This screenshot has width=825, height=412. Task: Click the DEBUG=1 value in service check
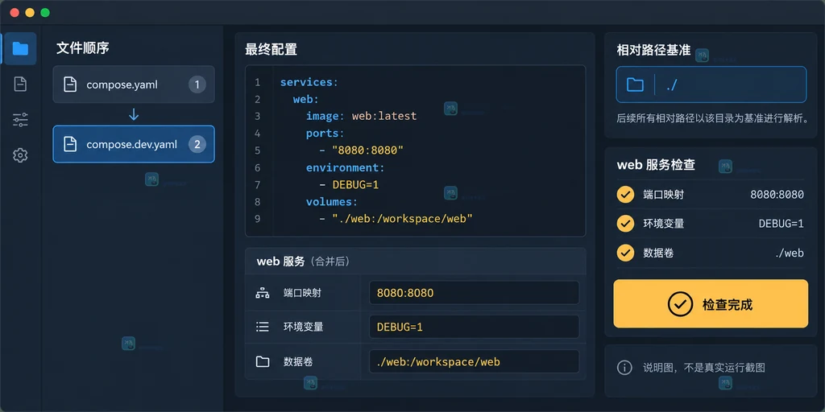781,224
